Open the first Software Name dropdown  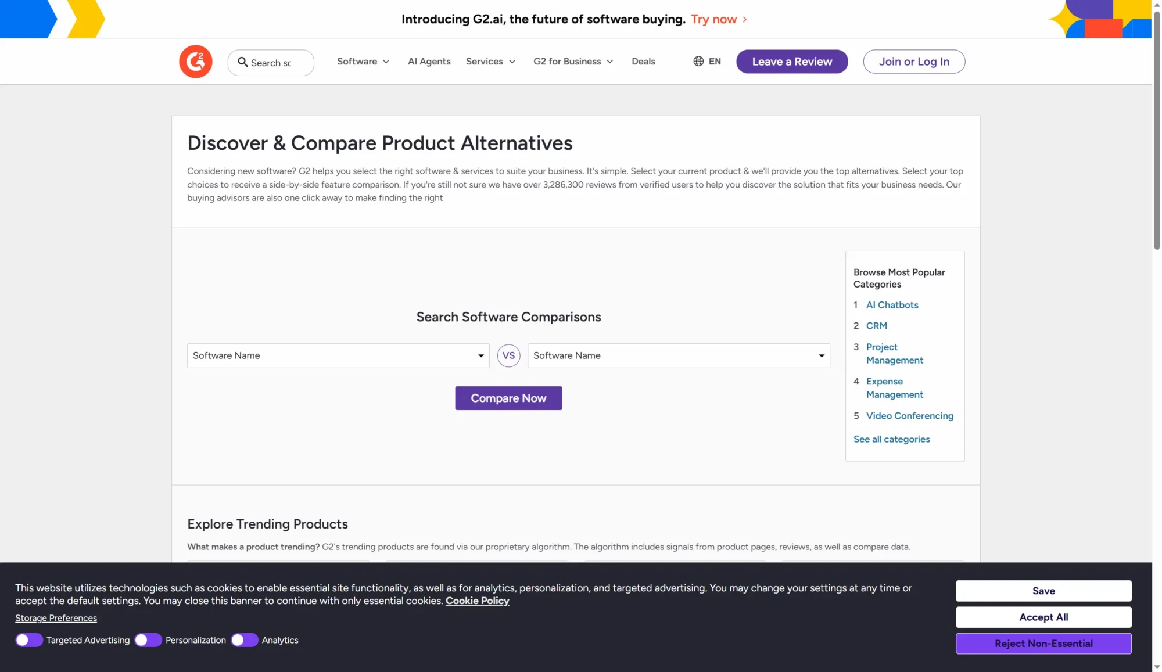coord(338,355)
